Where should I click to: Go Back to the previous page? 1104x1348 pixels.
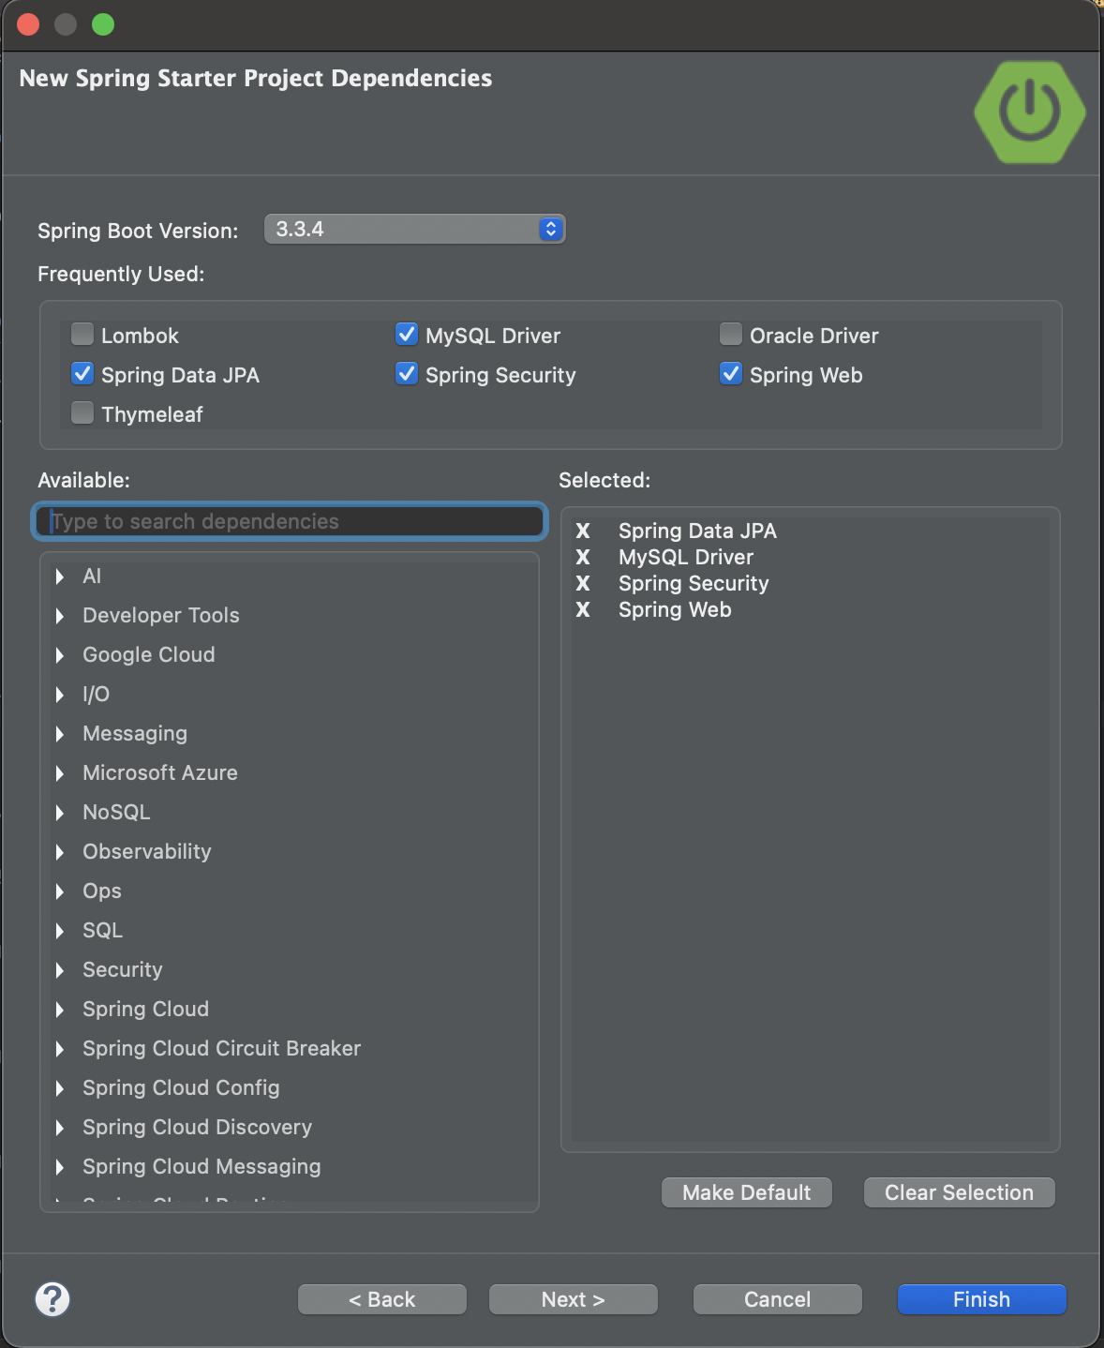pyautogui.click(x=381, y=1299)
